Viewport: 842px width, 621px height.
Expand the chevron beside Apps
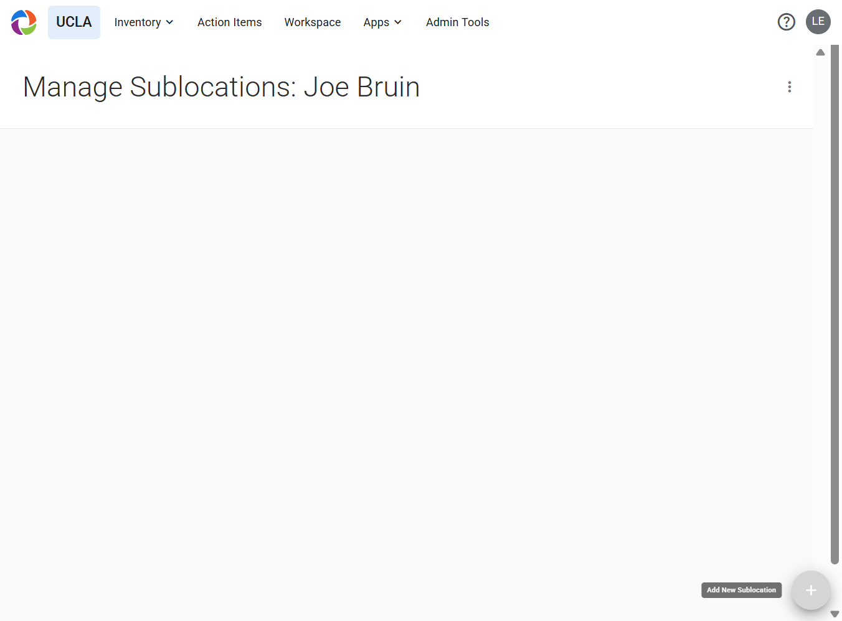pos(398,22)
